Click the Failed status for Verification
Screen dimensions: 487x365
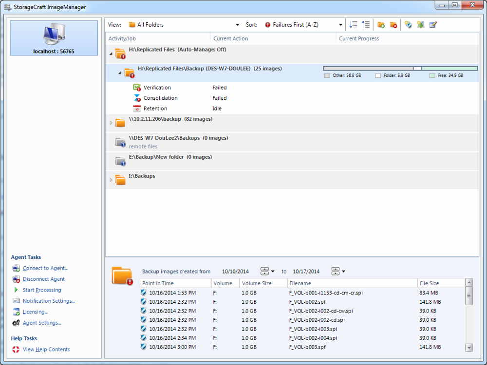click(220, 88)
